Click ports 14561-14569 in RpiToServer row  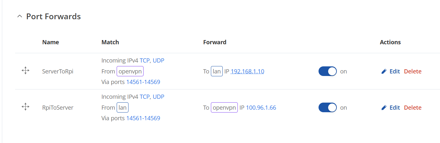pos(143,118)
